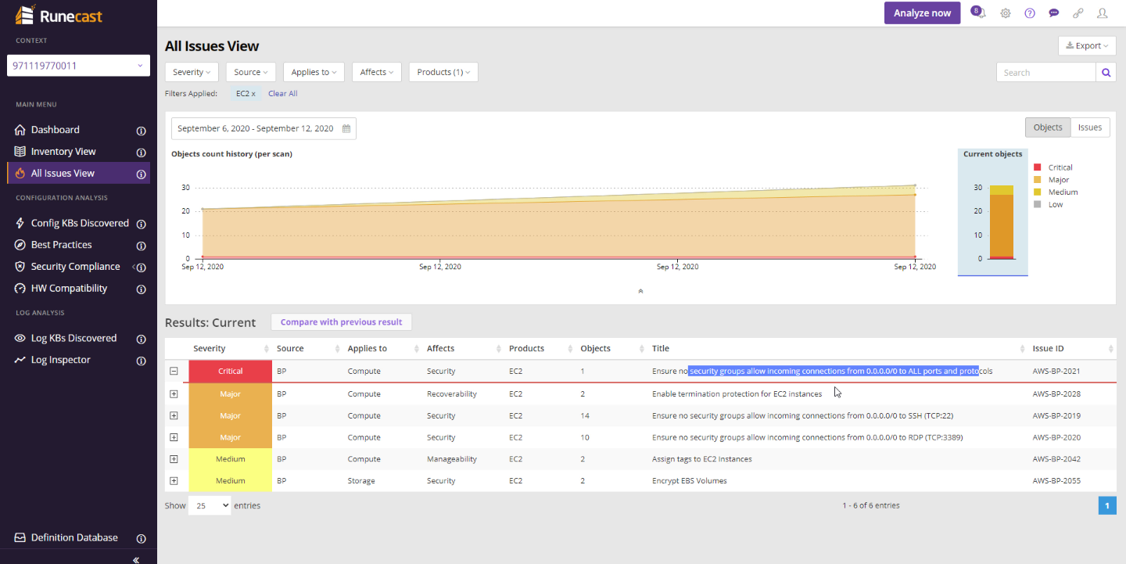Screen dimensions: 1126x564
Task: Click the search magnifier button
Action: coord(1106,72)
